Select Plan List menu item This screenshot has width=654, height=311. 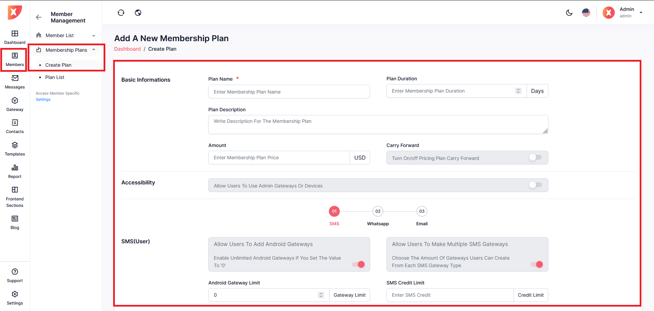coord(55,77)
